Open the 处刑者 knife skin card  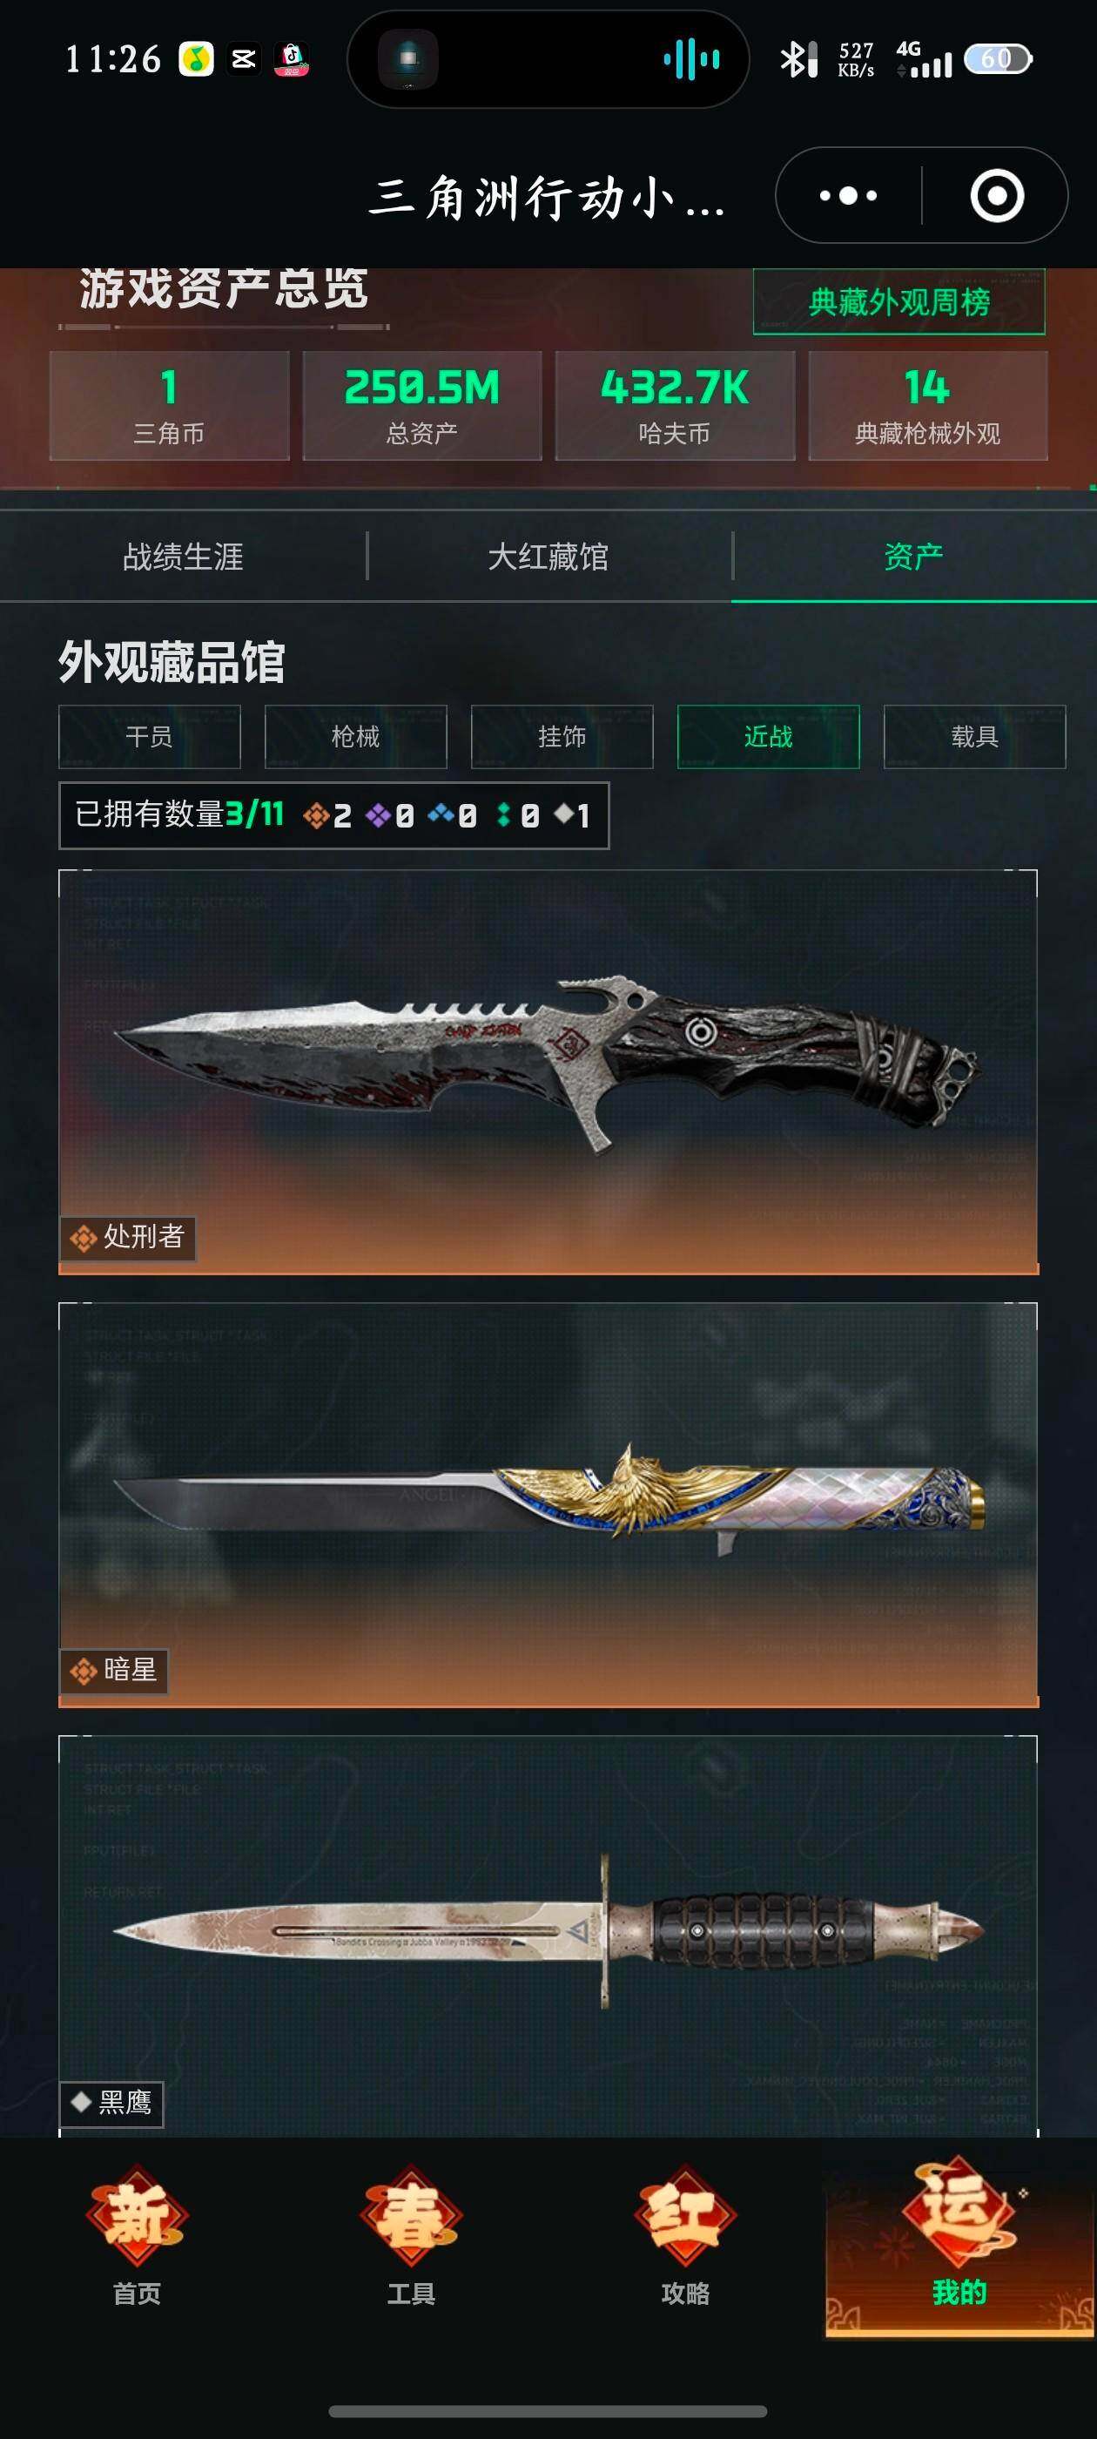pyautogui.click(x=548, y=1071)
